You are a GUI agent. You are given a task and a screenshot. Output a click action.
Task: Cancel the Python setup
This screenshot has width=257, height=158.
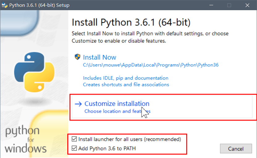pyautogui.click(x=236, y=149)
